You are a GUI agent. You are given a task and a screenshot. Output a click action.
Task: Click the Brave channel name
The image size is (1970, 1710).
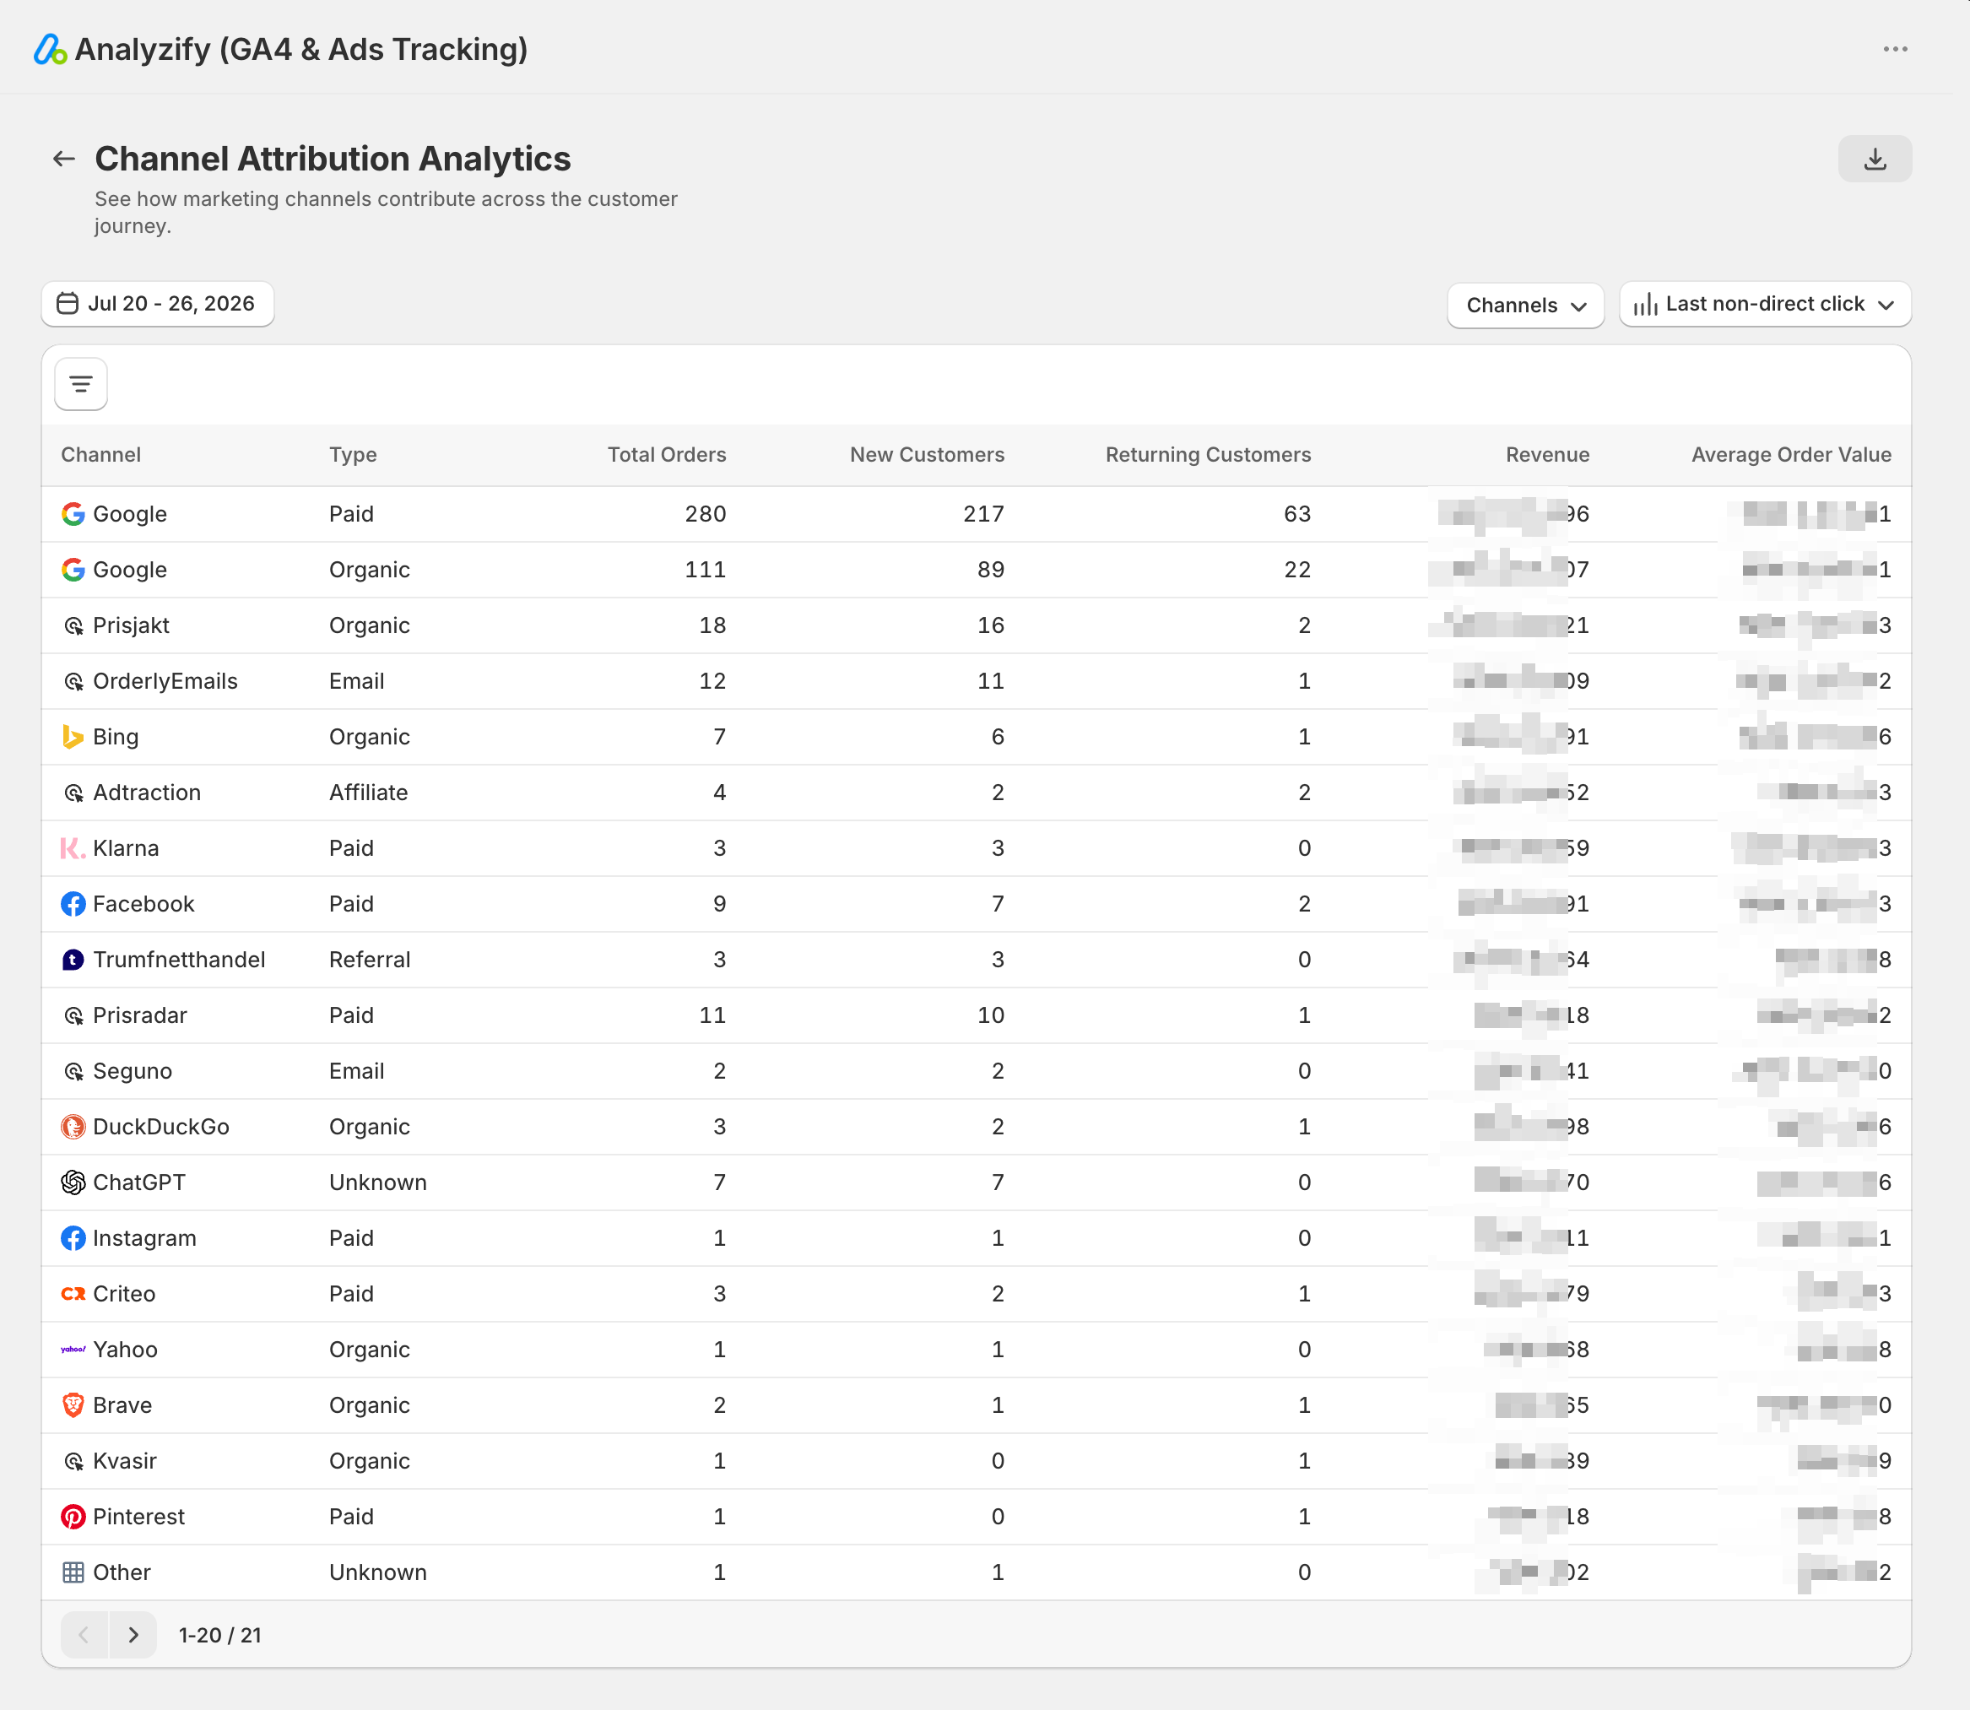(x=122, y=1404)
